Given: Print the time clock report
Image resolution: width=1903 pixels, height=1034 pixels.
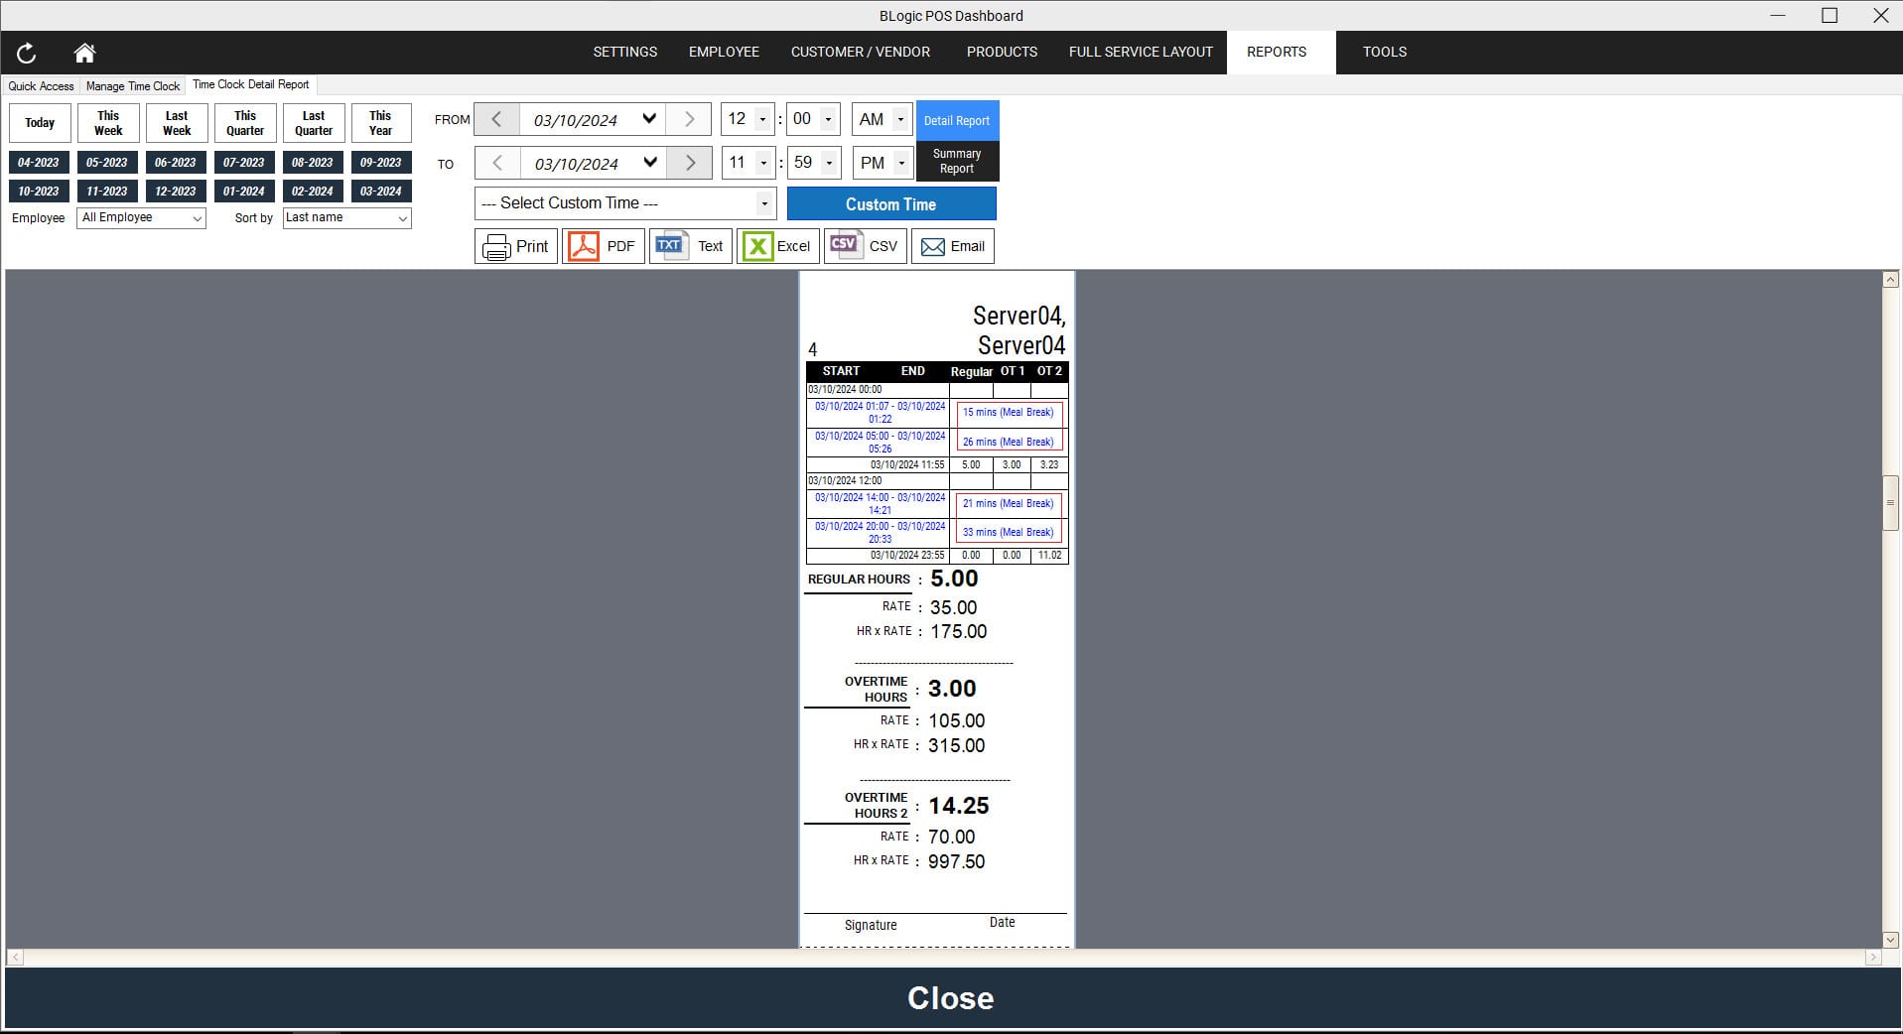Looking at the screenshot, I should 516,246.
